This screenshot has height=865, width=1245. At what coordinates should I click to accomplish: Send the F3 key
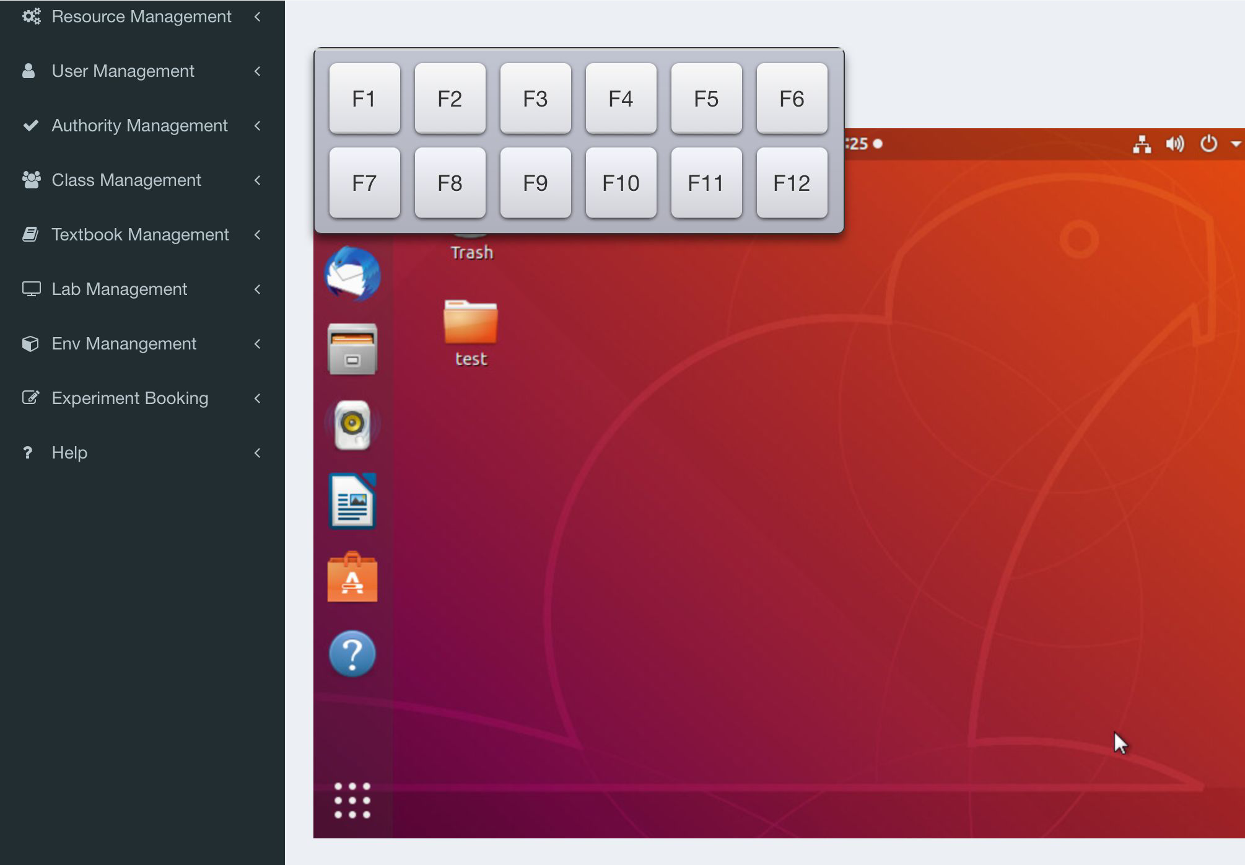click(x=535, y=99)
